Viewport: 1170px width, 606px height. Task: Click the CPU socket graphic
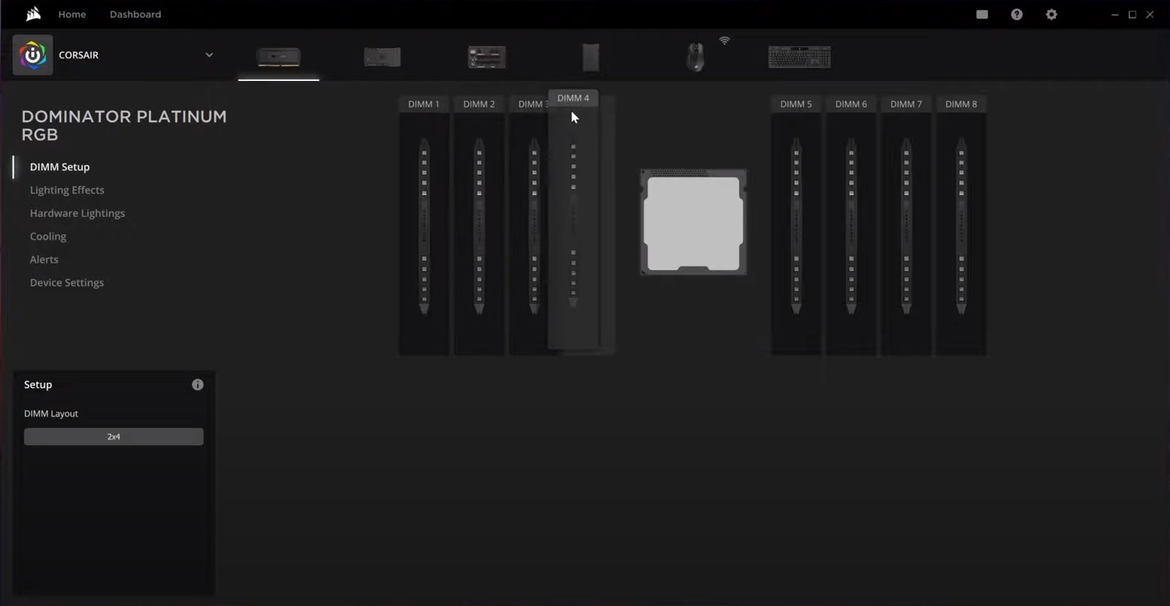693,222
